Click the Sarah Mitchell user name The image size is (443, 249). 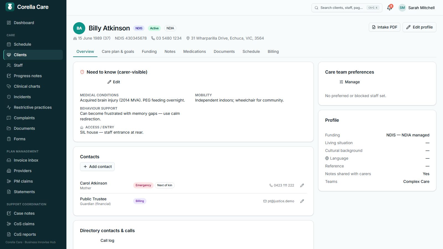pos(421,8)
